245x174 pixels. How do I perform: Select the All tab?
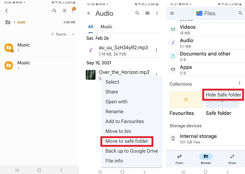pyautogui.click(x=90, y=27)
